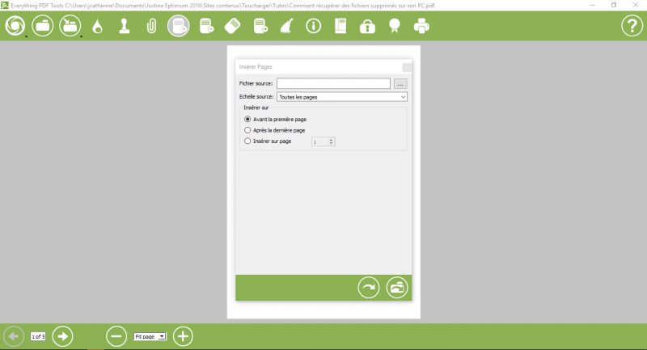Open the document information tool

pyautogui.click(x=314, y=27)
